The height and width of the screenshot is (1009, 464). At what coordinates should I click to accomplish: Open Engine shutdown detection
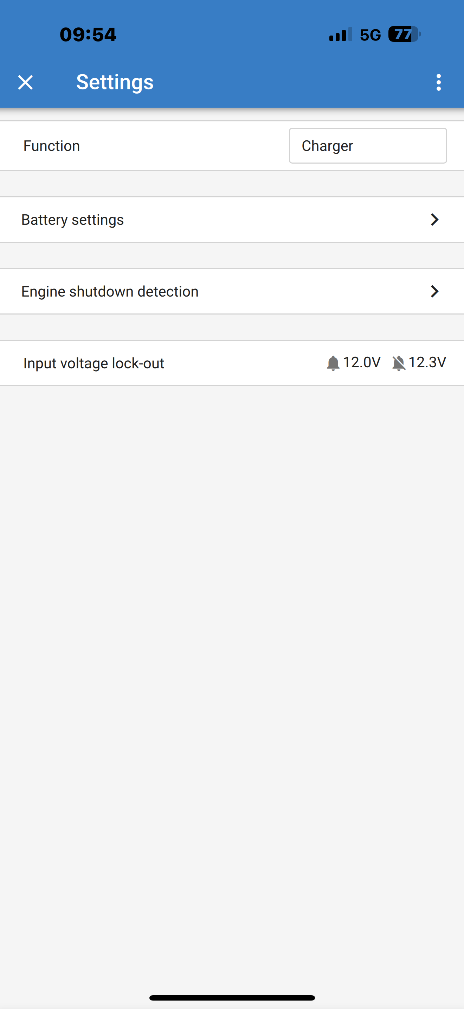click(x=110, y=291)
